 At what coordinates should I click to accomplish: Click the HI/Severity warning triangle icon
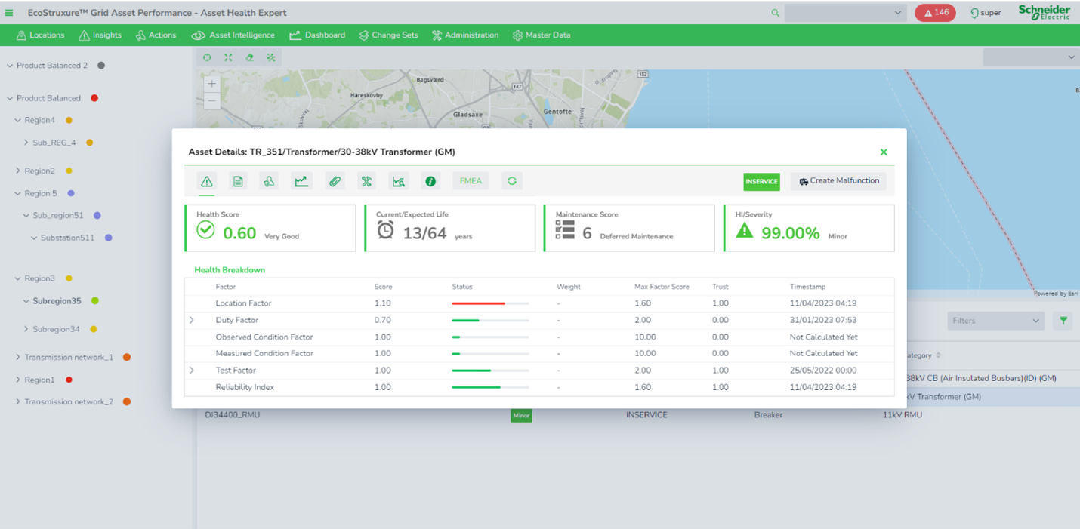click(x=745, y=231)
